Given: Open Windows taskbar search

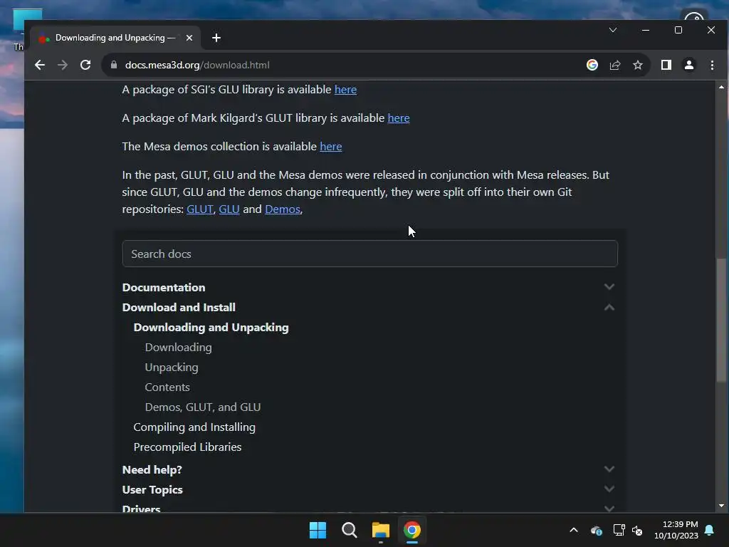Looking at the screenshot, I should point(349,530).
